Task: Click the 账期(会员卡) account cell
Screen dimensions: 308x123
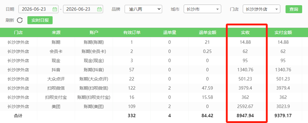Action: (x=94, y=51)
